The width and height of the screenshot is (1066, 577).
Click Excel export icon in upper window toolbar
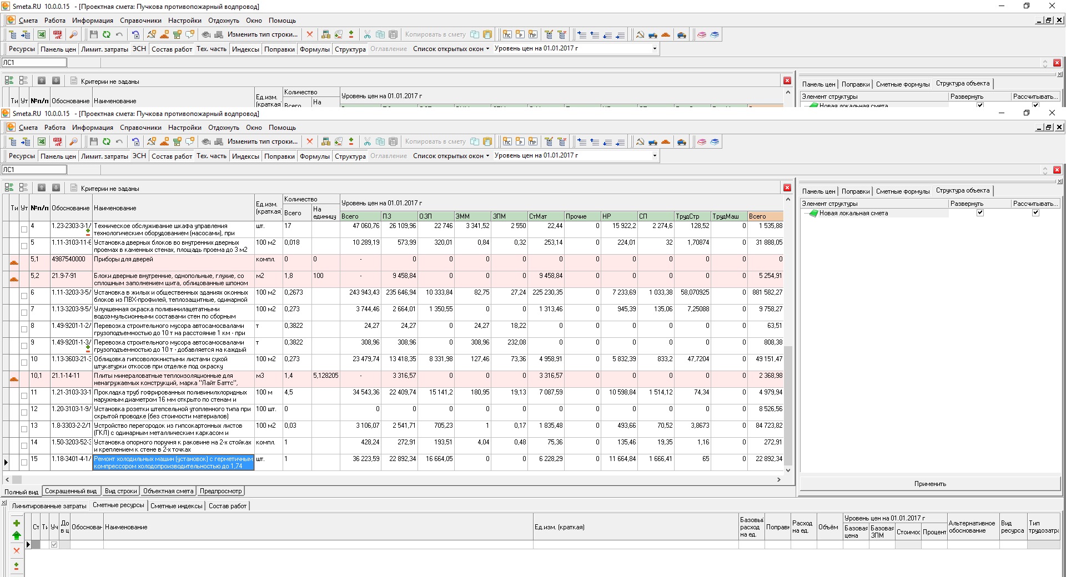(42, 35)
